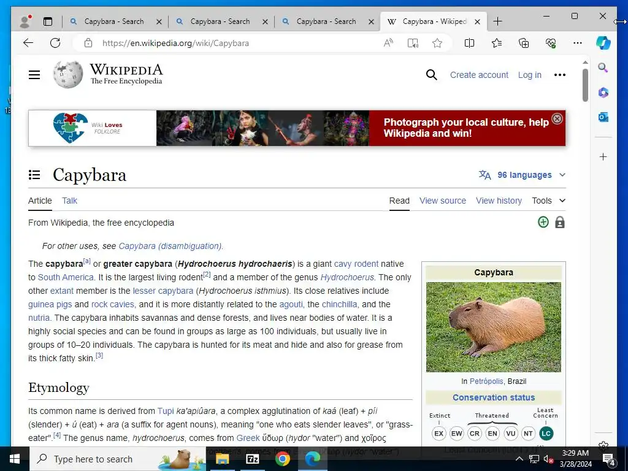The height and width of the screenshot is (471, 628).
Task: Open the Talk tab
Action: pyautogui.click(x=69, y=201)
